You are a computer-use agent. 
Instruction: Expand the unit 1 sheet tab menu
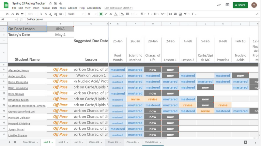point(52,142)
